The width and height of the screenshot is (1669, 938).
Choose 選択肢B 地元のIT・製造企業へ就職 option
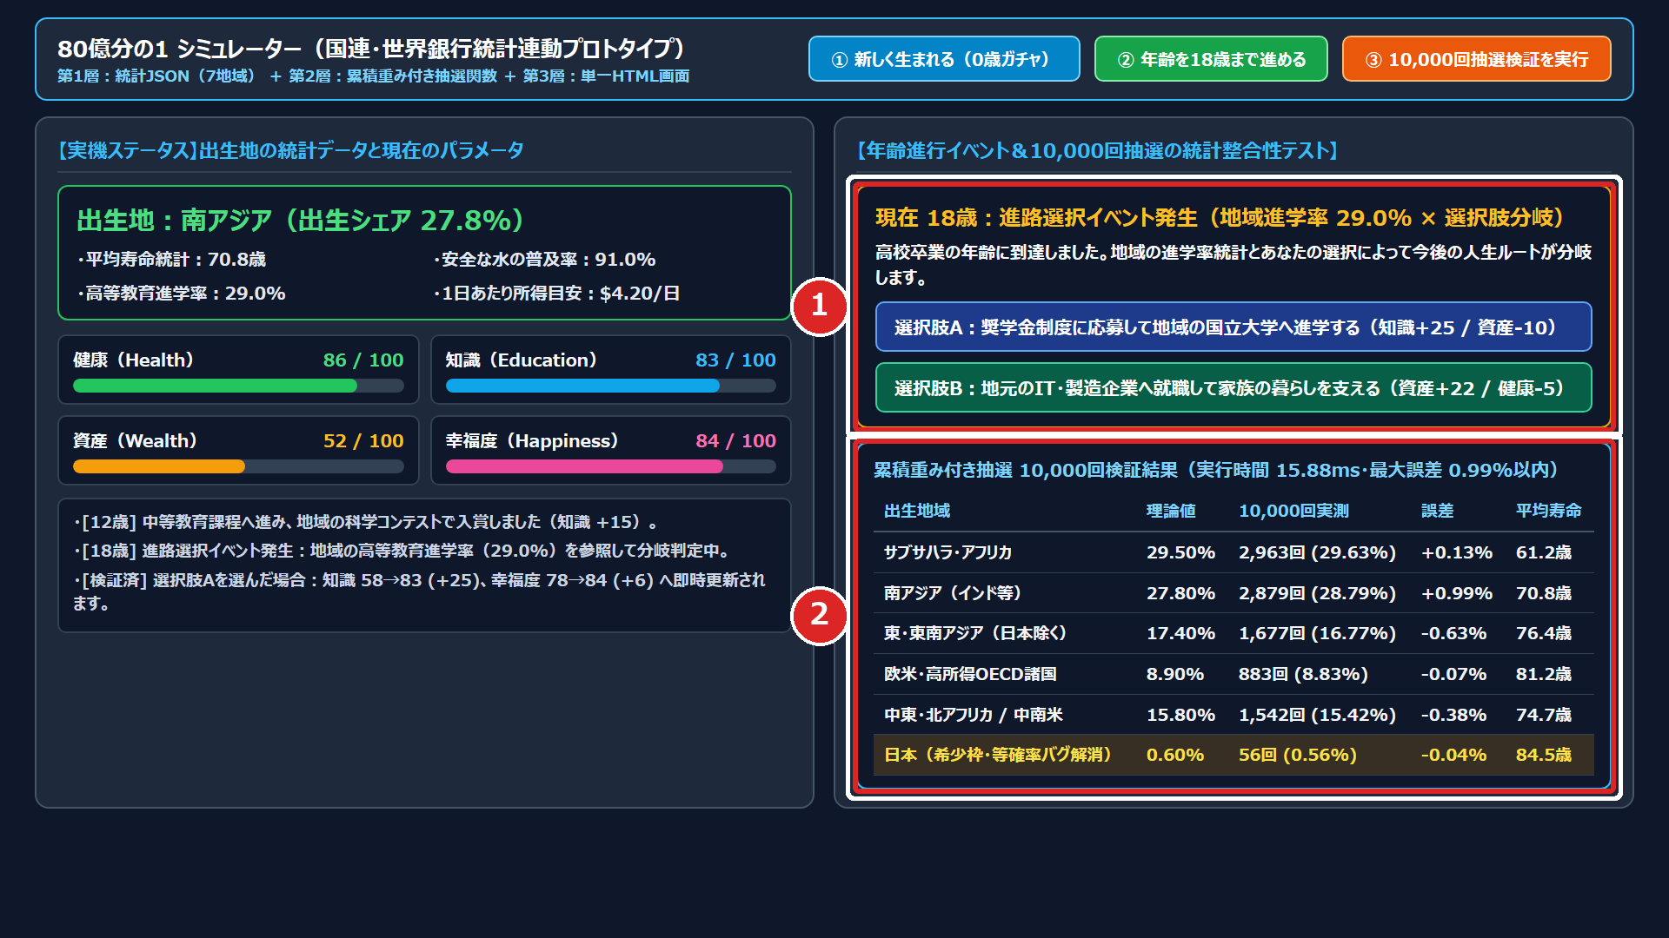point(1233,387)
